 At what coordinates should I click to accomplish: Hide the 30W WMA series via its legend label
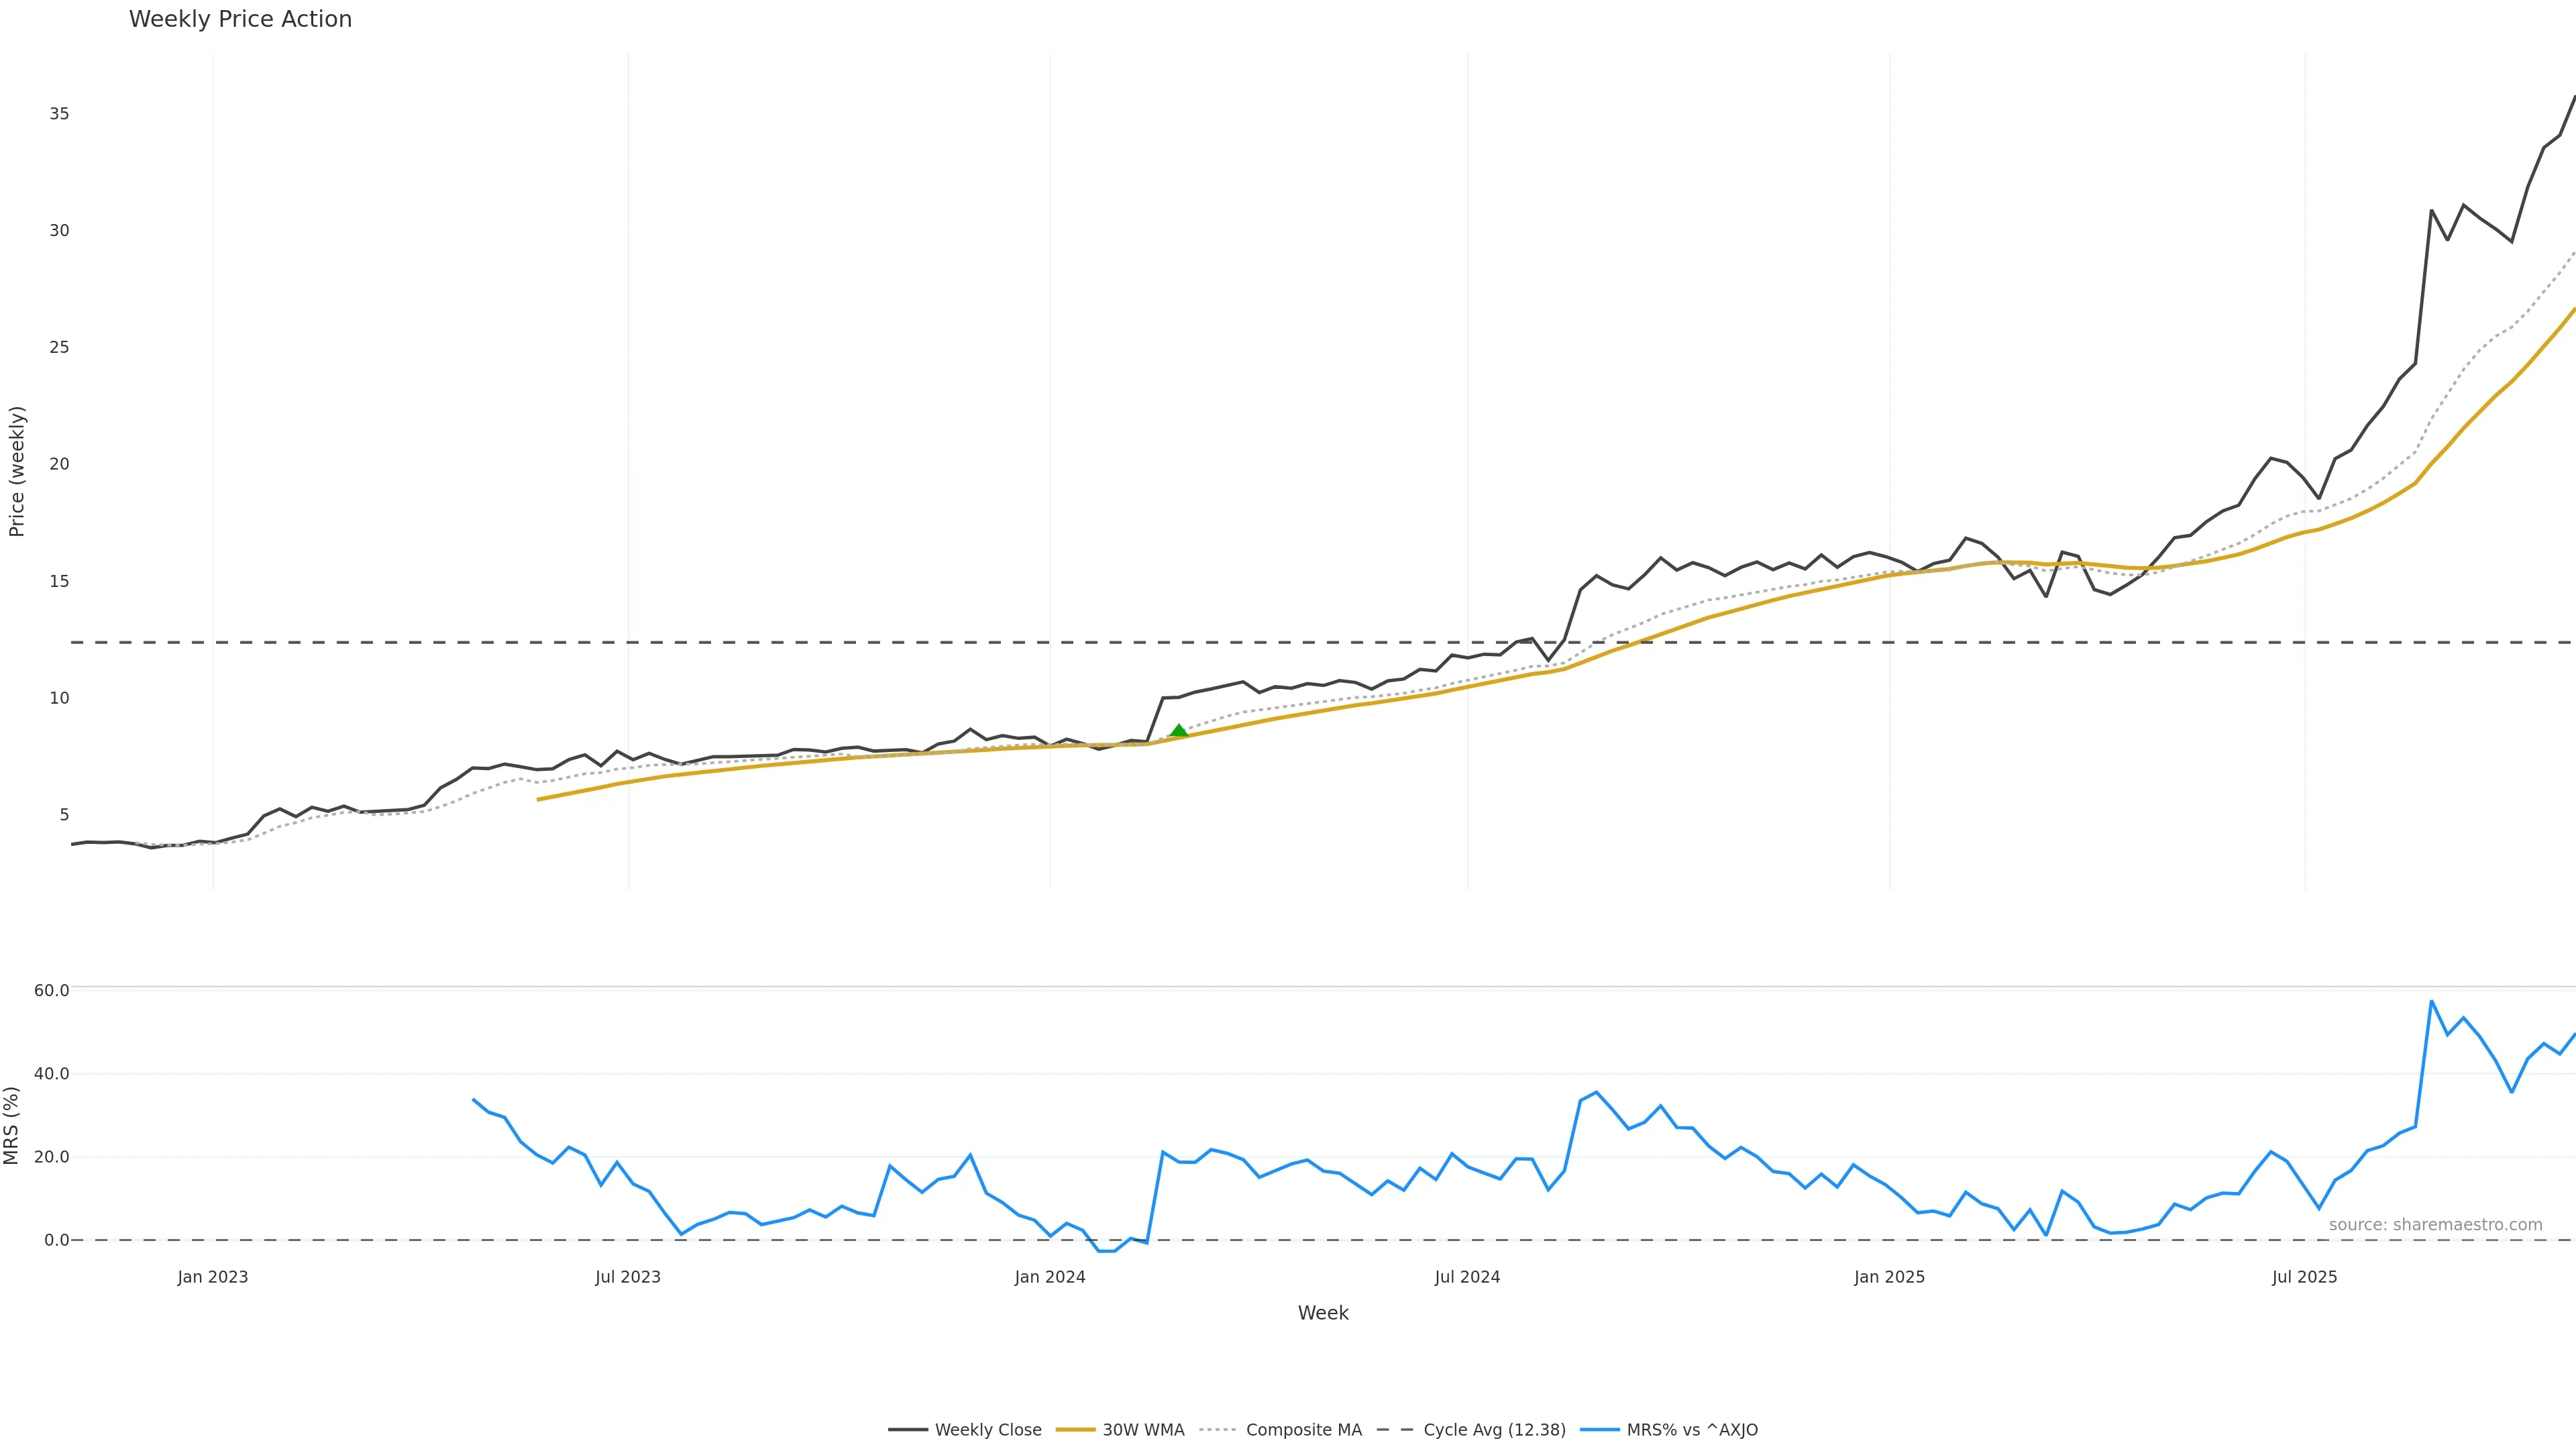(1143, 1430)
